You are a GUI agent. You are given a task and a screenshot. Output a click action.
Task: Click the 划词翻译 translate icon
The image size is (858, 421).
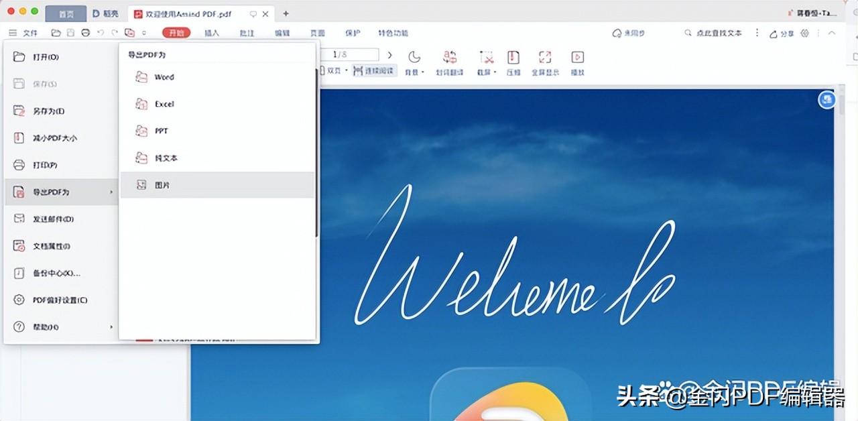tap(450, 57)
